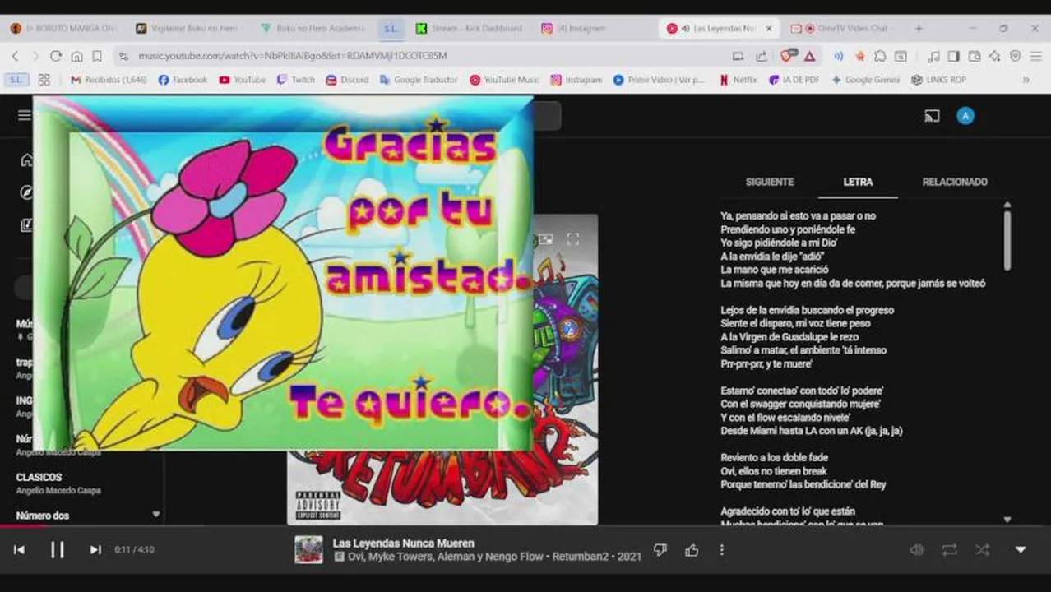Open the Brave Rewards triangle icon

[x=810, y=56]
